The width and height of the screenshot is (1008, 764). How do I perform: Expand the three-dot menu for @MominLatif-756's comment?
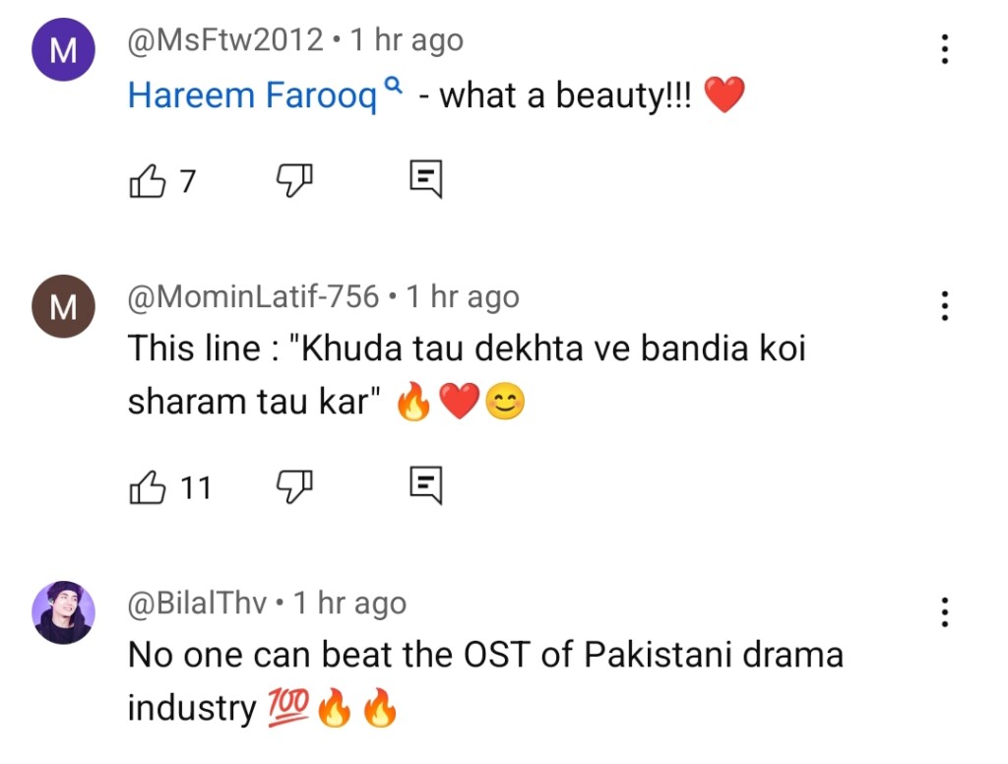(944, 305)
